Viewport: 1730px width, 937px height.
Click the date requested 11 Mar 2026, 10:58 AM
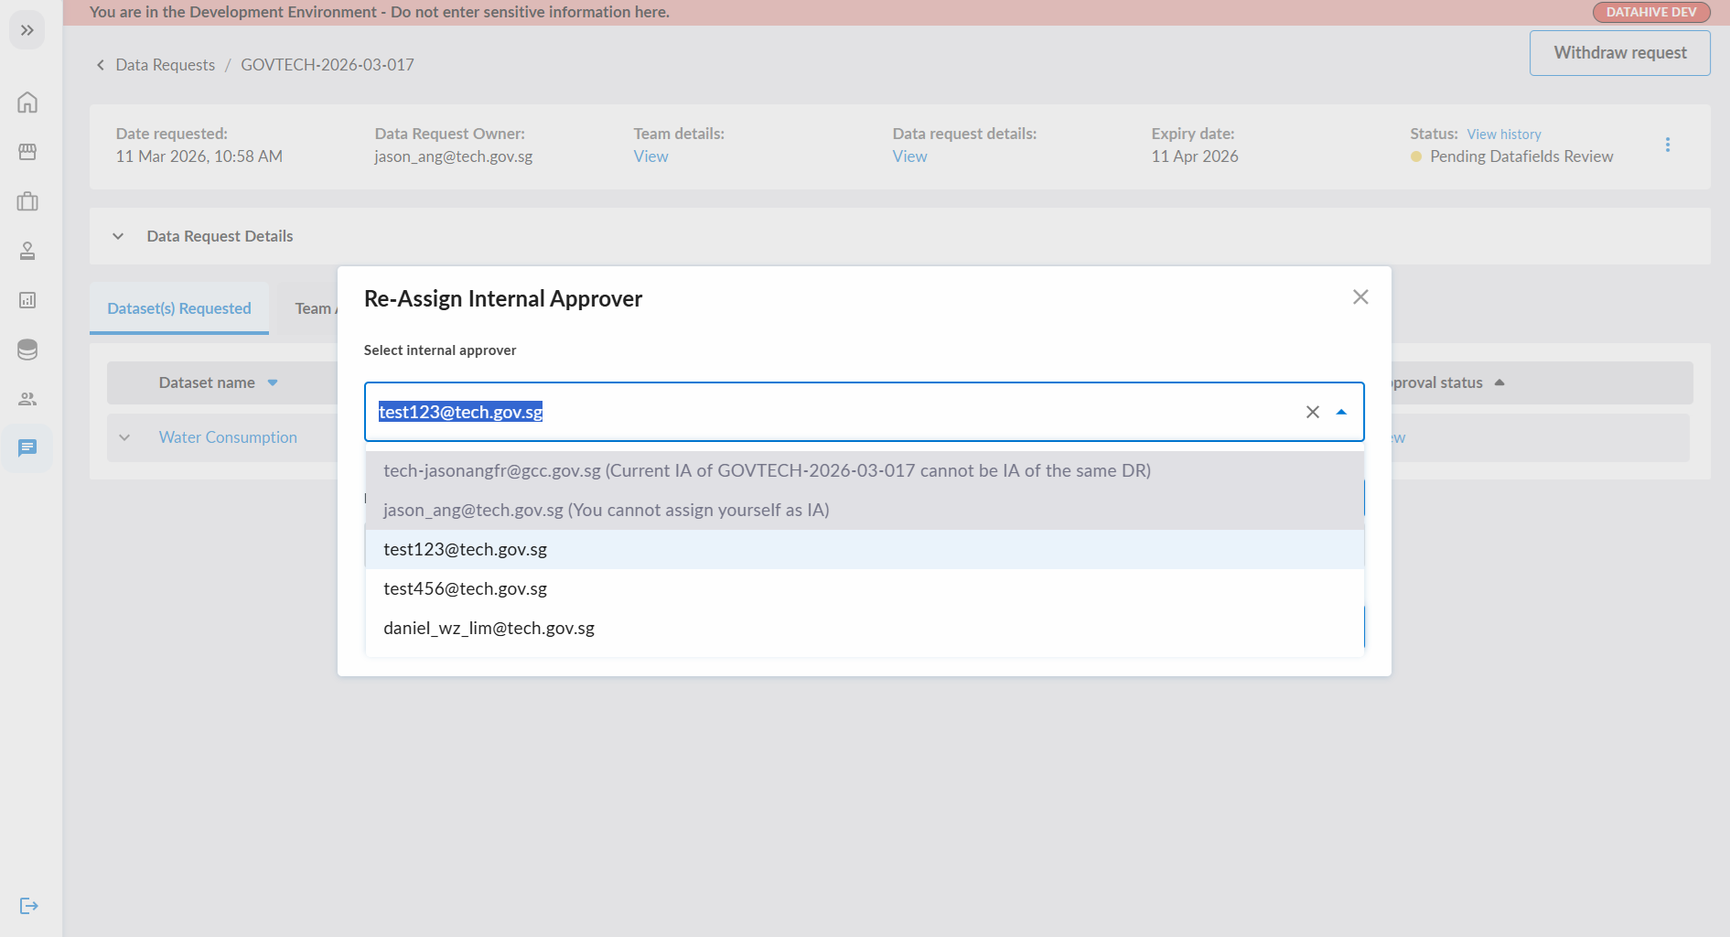point(199,156)
